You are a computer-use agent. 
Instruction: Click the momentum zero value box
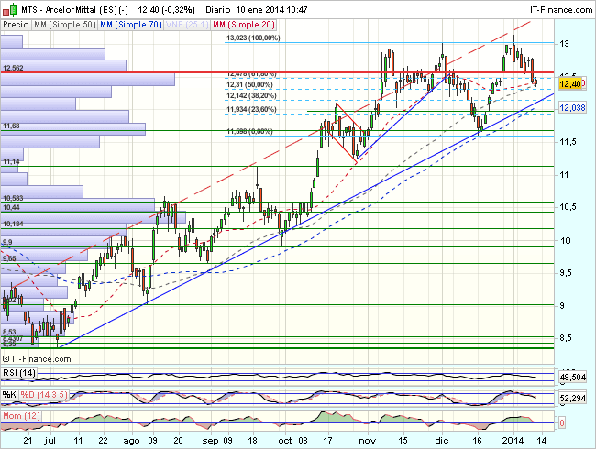click(562, 422)
